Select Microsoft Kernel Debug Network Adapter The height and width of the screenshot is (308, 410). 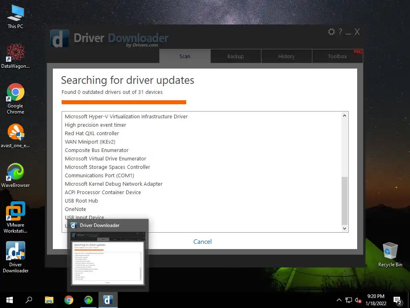(x=114, y=184)
